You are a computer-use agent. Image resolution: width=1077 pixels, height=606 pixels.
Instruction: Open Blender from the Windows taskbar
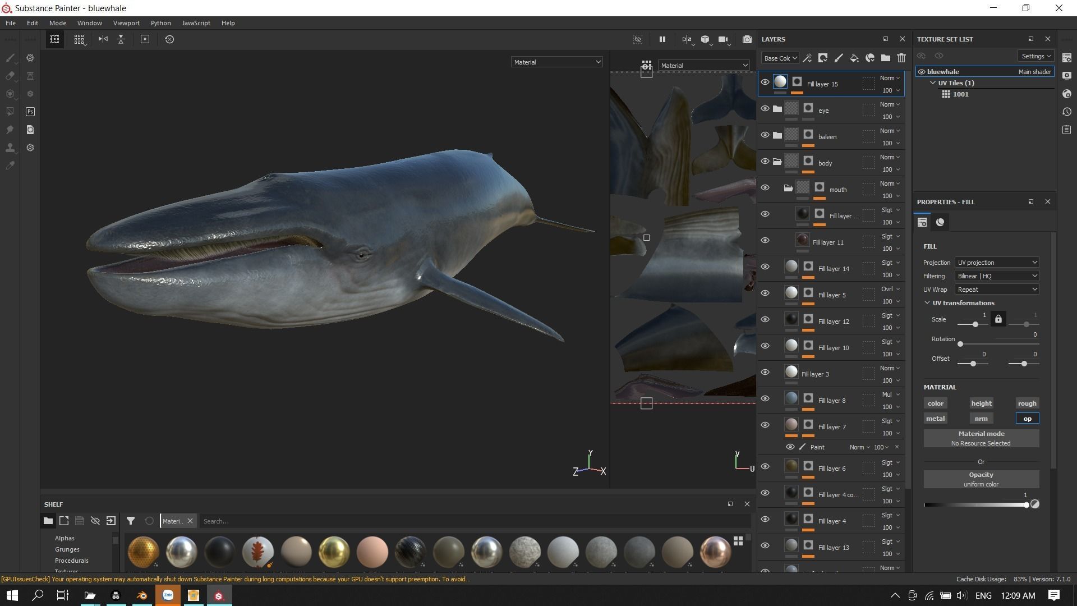point(142,595)
